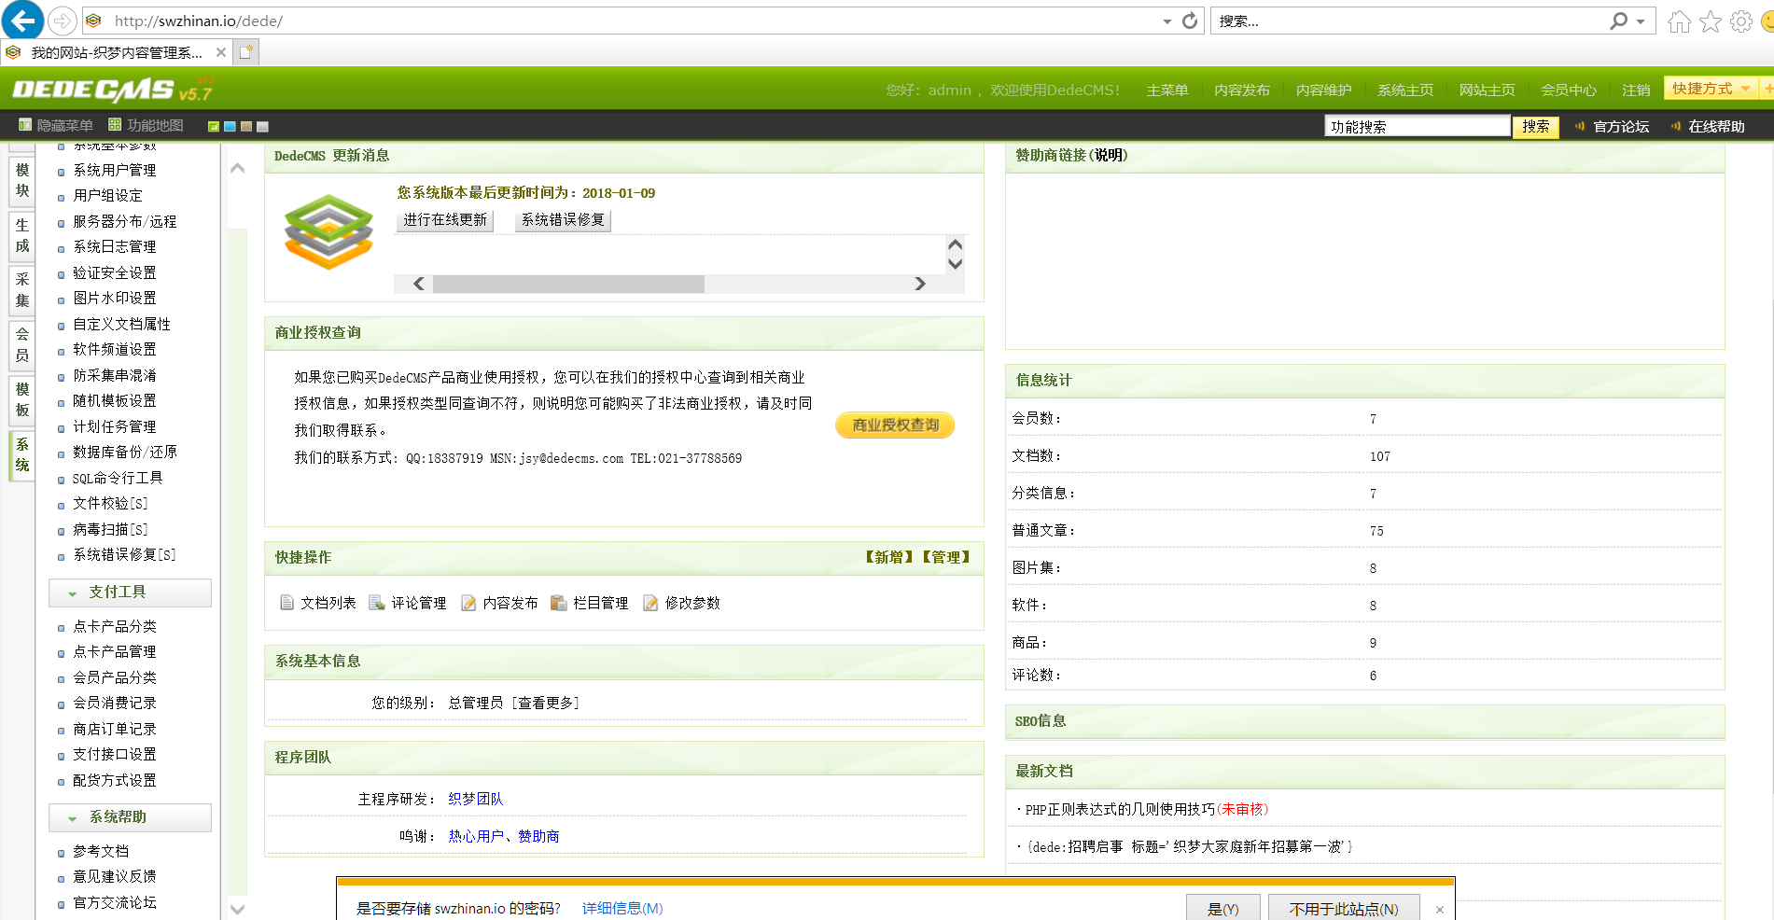This screenshot has height=920, width=1774.
Task: Click sidebar scroll up chevron
Action: tap(238, 168)
